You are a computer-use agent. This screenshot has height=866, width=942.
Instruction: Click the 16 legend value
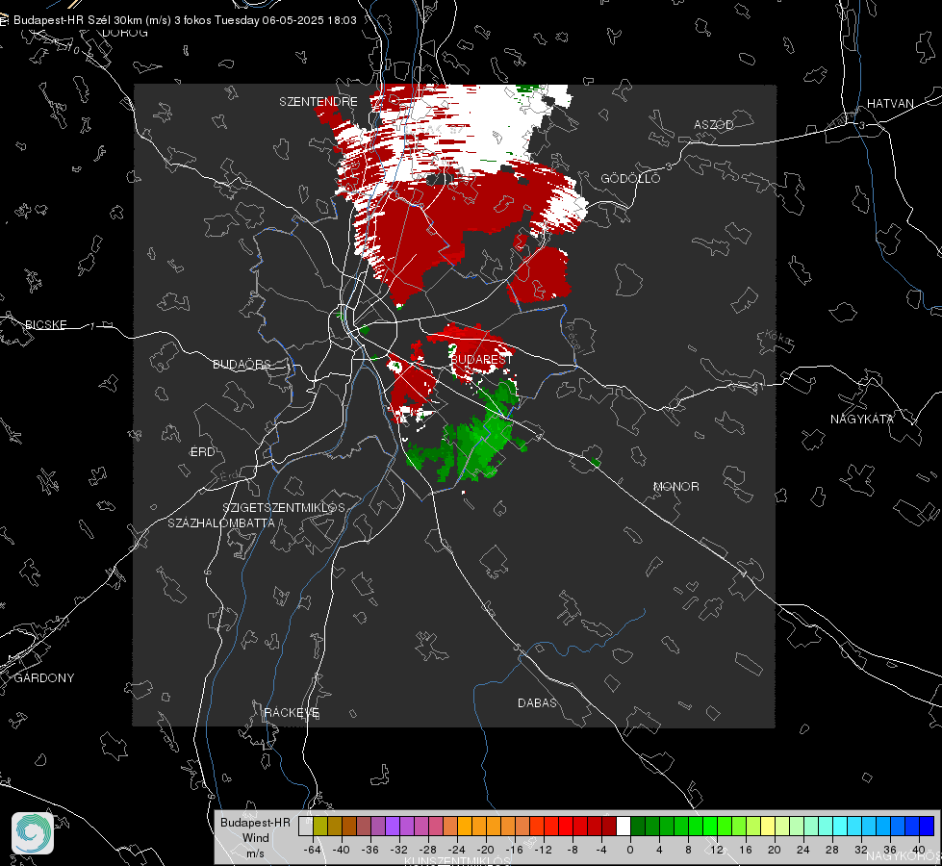[746, 850]
